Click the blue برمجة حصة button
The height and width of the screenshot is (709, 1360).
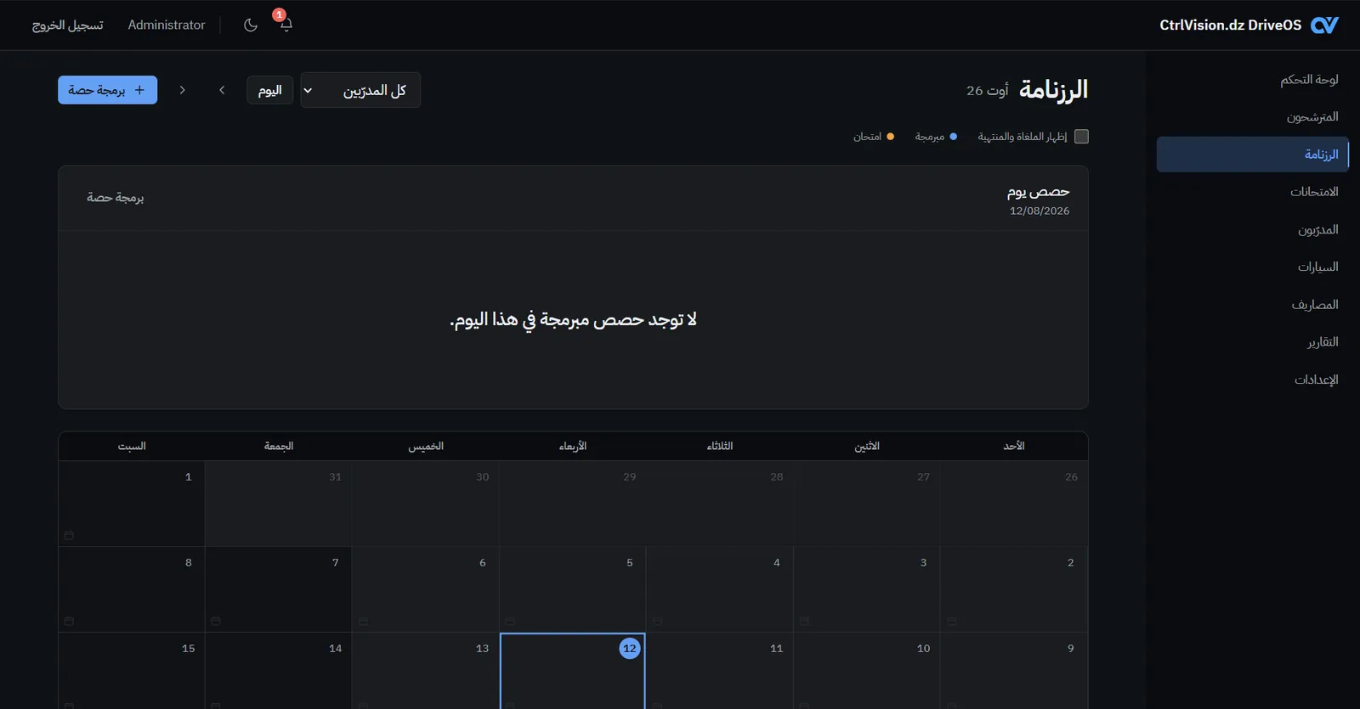click(x=107, y=90)
